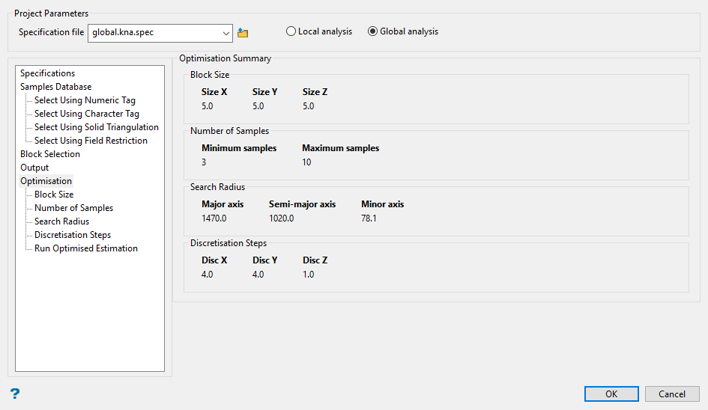Open Search Radius settings page

pos(61,221)
